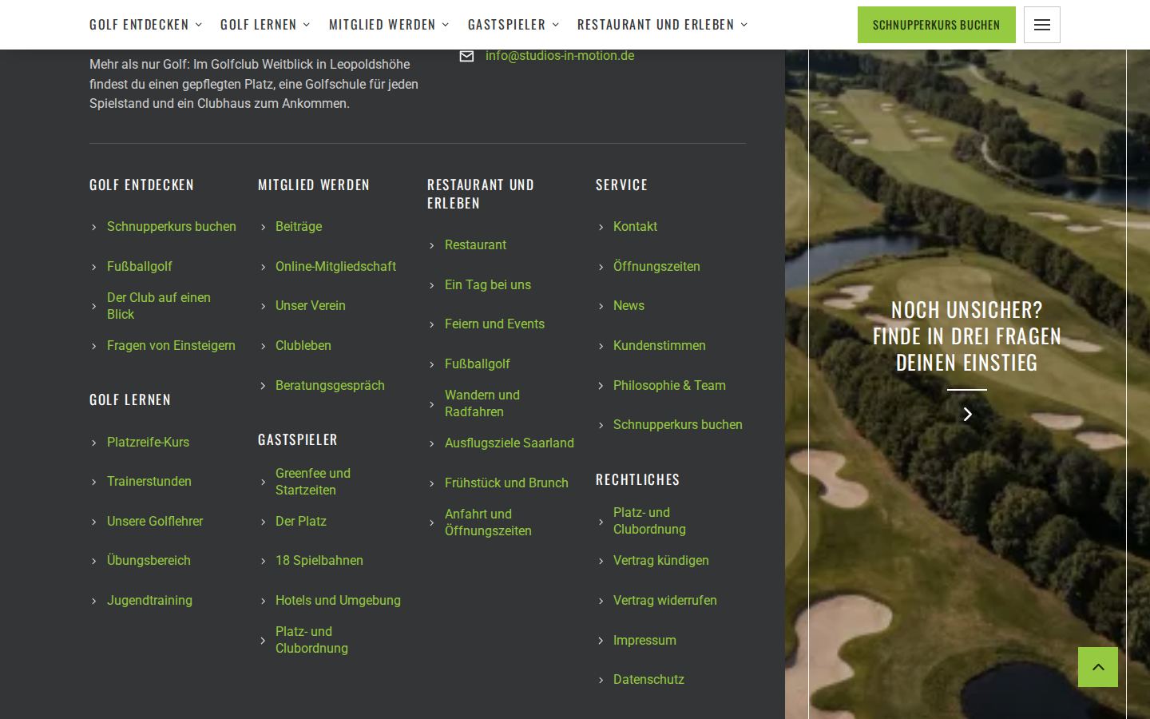Go to 'Wandern und Radfahren' page
The image size is (1150, 719).
pyautogui.click(x=482, y=403)
